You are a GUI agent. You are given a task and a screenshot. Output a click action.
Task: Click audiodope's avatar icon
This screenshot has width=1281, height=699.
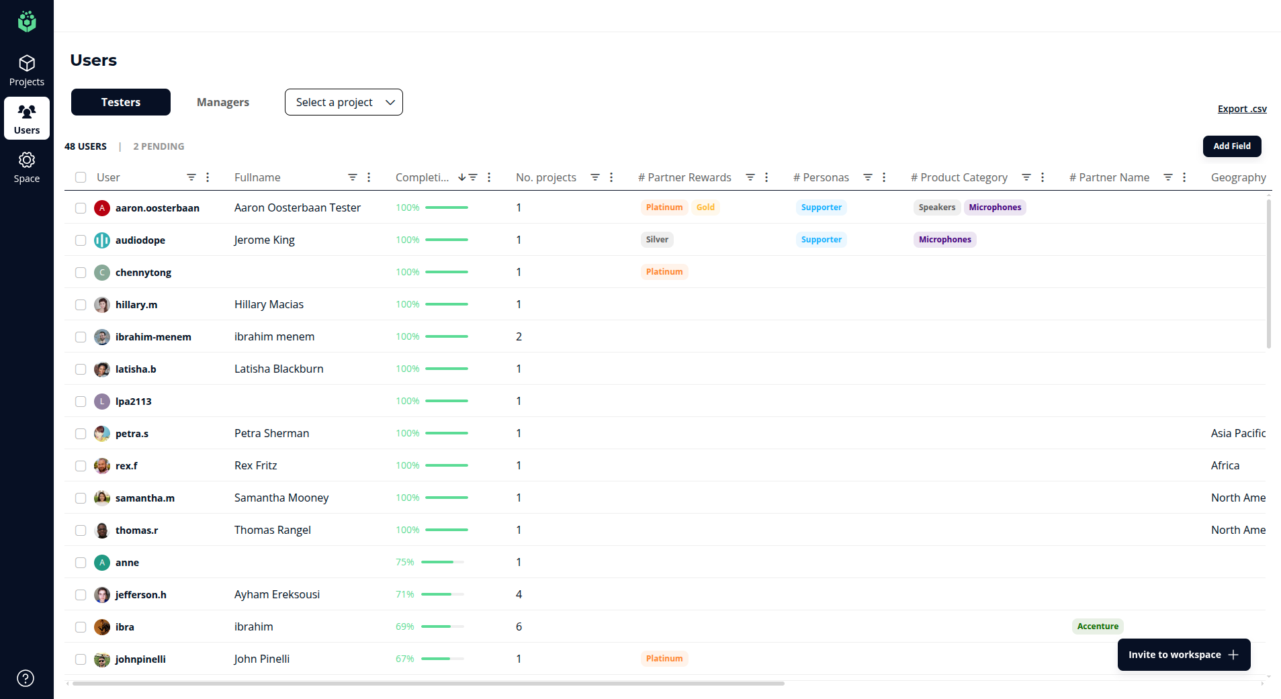click(x=102, y=240)
